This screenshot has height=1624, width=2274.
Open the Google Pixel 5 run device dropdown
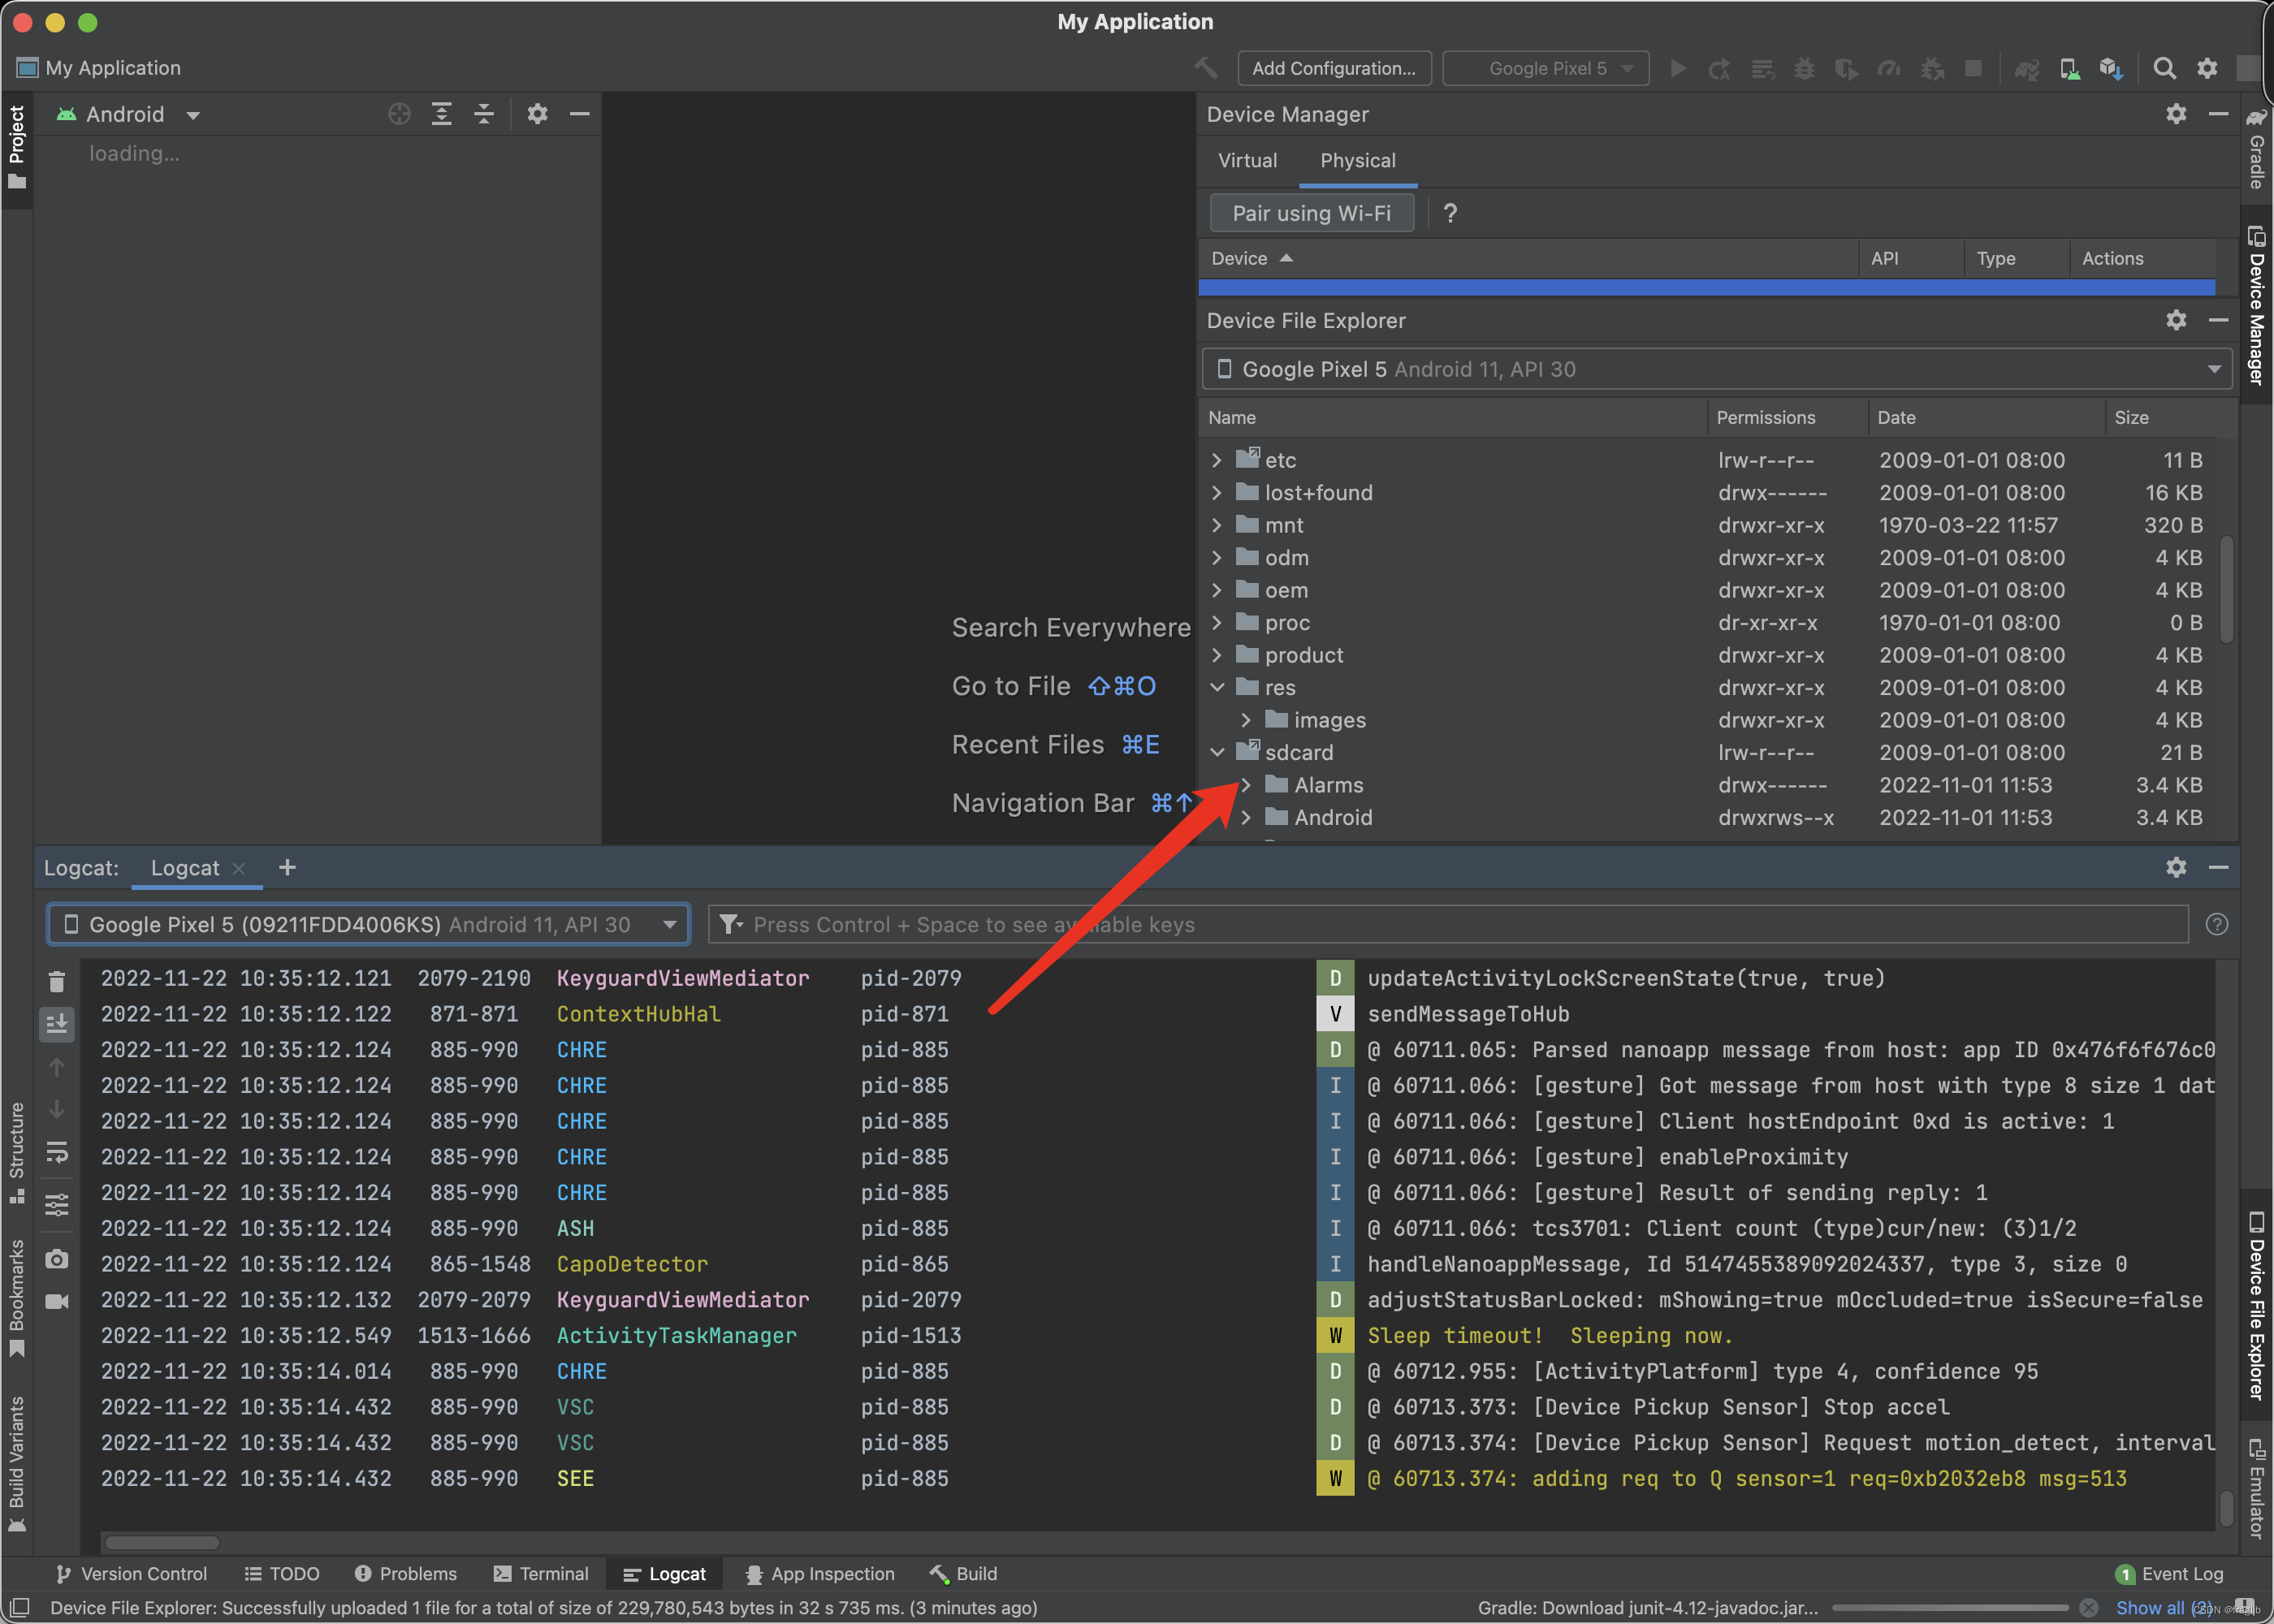[1545, 68]
